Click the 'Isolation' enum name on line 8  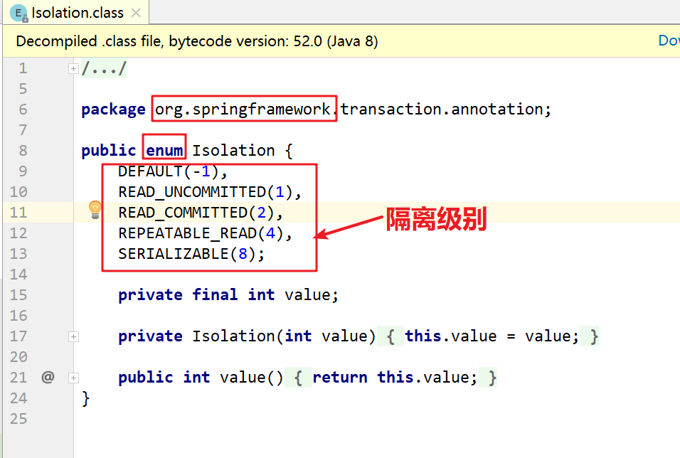[x=233, y=151]
